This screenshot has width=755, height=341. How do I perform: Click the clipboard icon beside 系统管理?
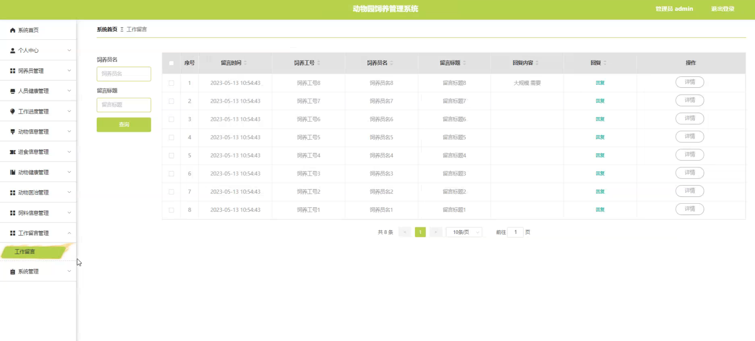coord(12,271)
